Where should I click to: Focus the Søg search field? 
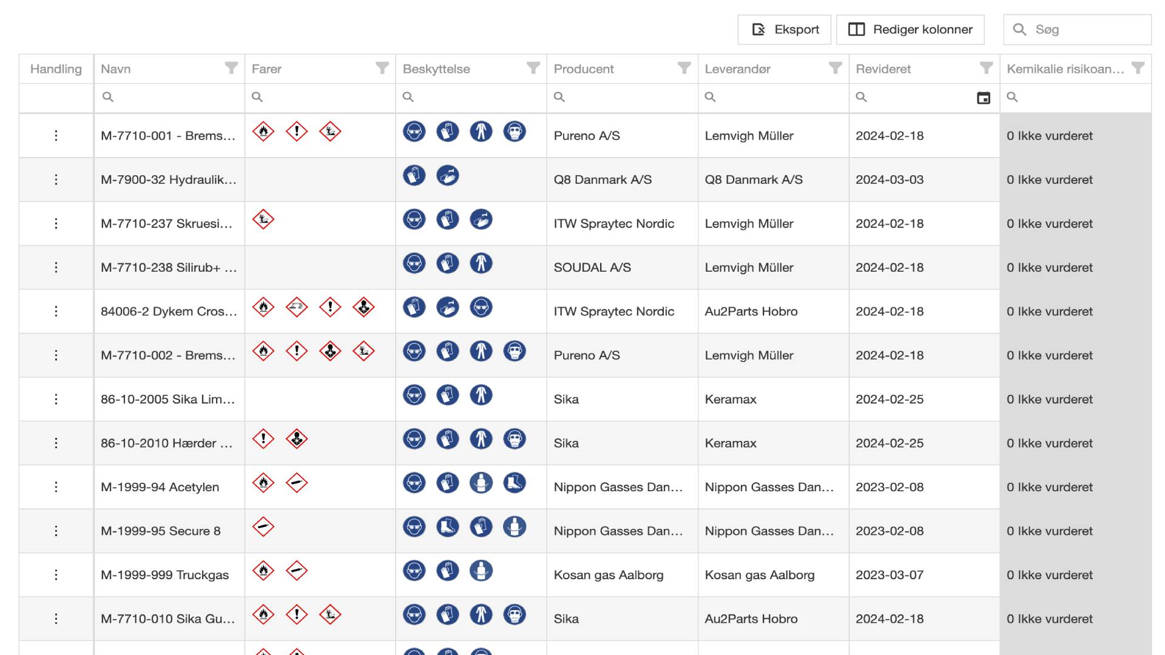click(x=1077, y=30)
